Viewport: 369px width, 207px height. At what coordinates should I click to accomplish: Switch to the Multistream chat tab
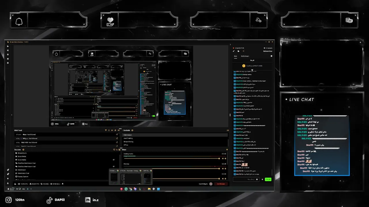(245, 56)
